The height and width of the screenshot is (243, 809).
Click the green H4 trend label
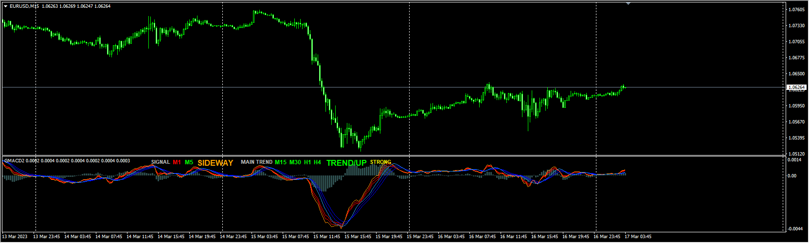(x=317, y=162)
